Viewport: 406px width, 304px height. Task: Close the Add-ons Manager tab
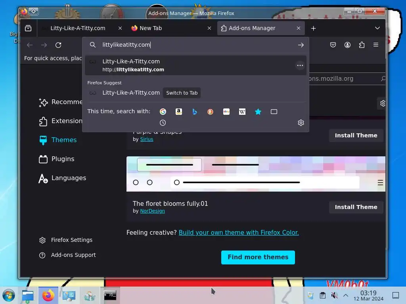pos(299,28)
